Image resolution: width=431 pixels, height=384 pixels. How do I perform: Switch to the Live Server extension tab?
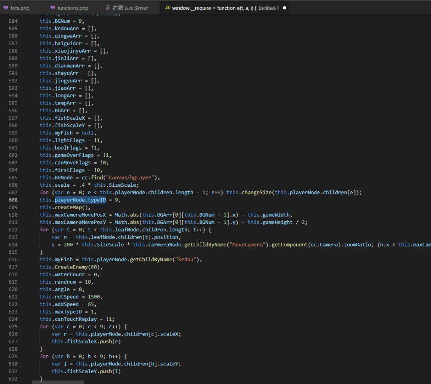coord(130,8)
